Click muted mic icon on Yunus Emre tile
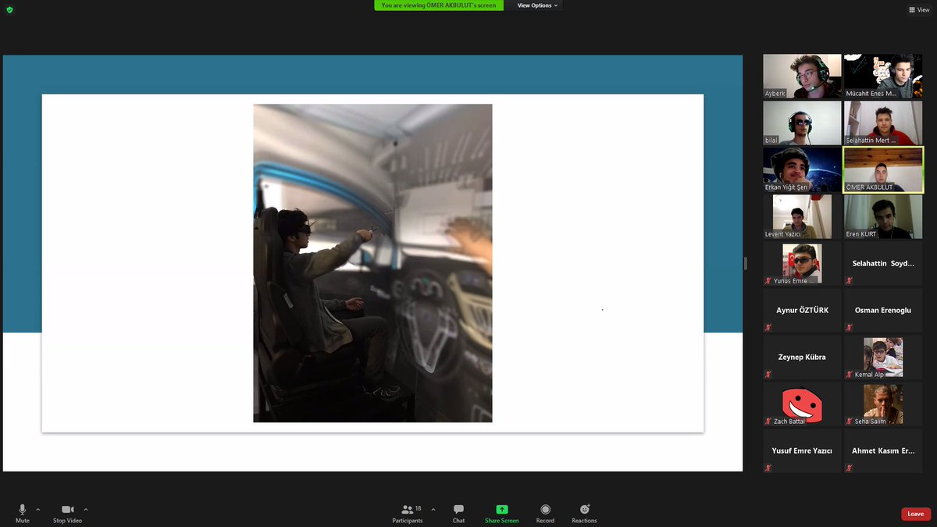 tap(768, 281)
